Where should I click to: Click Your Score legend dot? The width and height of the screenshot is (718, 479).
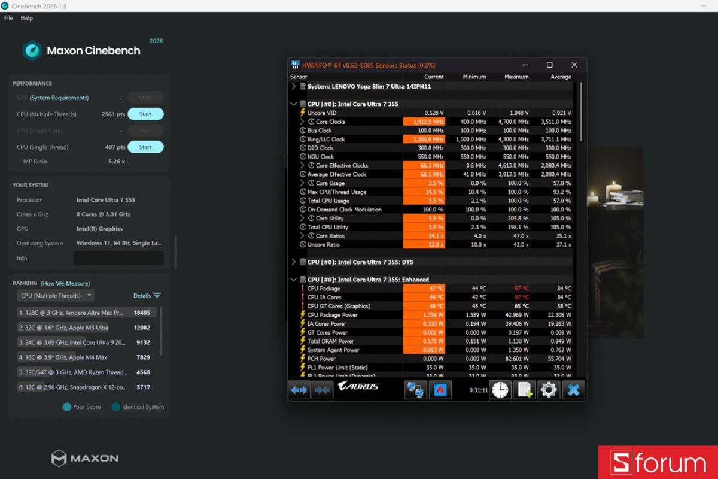coord(66,407)
